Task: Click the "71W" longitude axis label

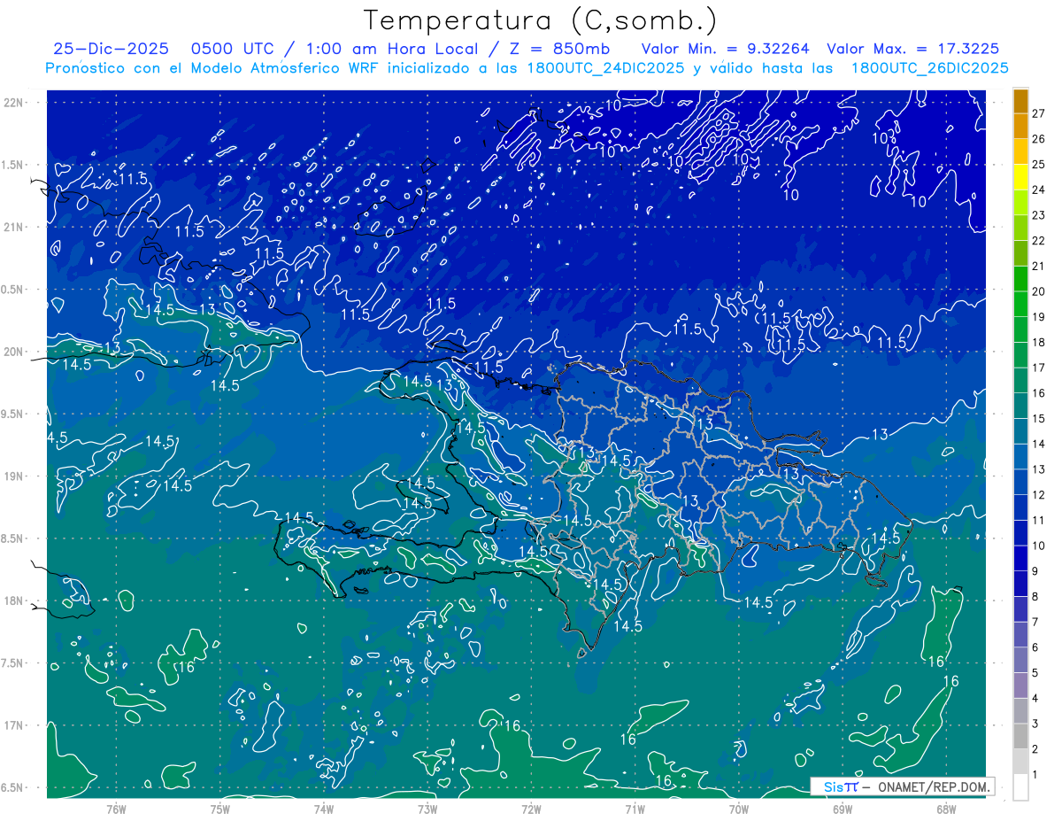Action: pos(635,809)
